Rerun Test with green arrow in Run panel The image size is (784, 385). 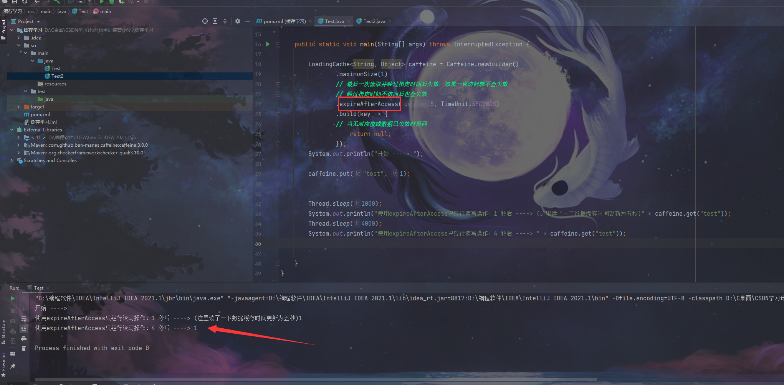[13, 298]
